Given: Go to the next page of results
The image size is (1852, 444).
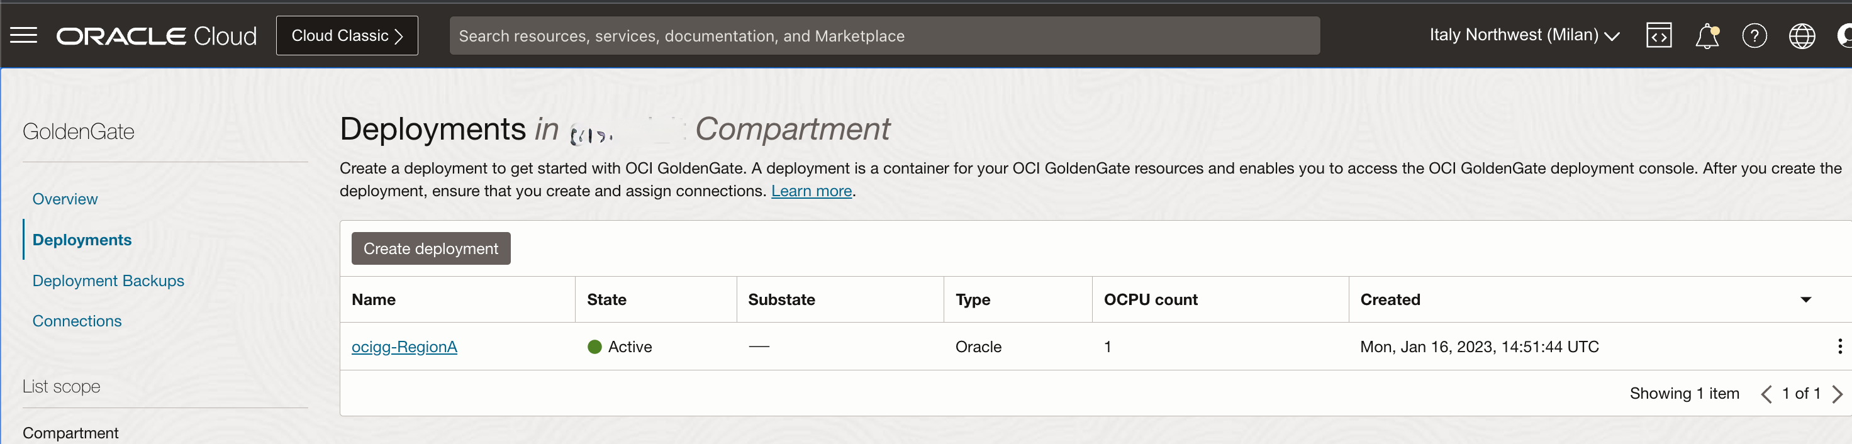Looking at the screenshot, I should click(x=1838, y=394).
